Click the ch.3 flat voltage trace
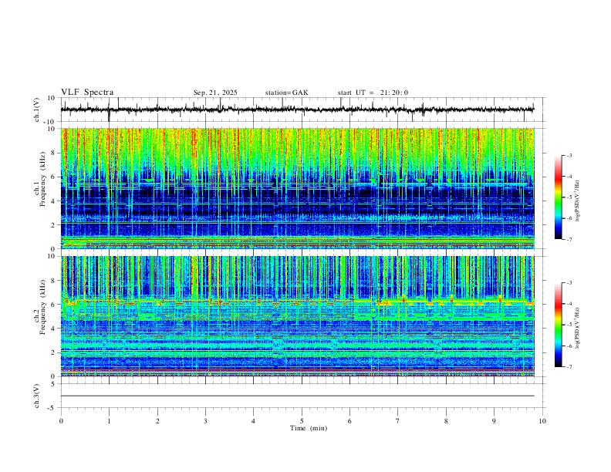The height and width of the screenshot is (472, 611). tap(297, 396)
